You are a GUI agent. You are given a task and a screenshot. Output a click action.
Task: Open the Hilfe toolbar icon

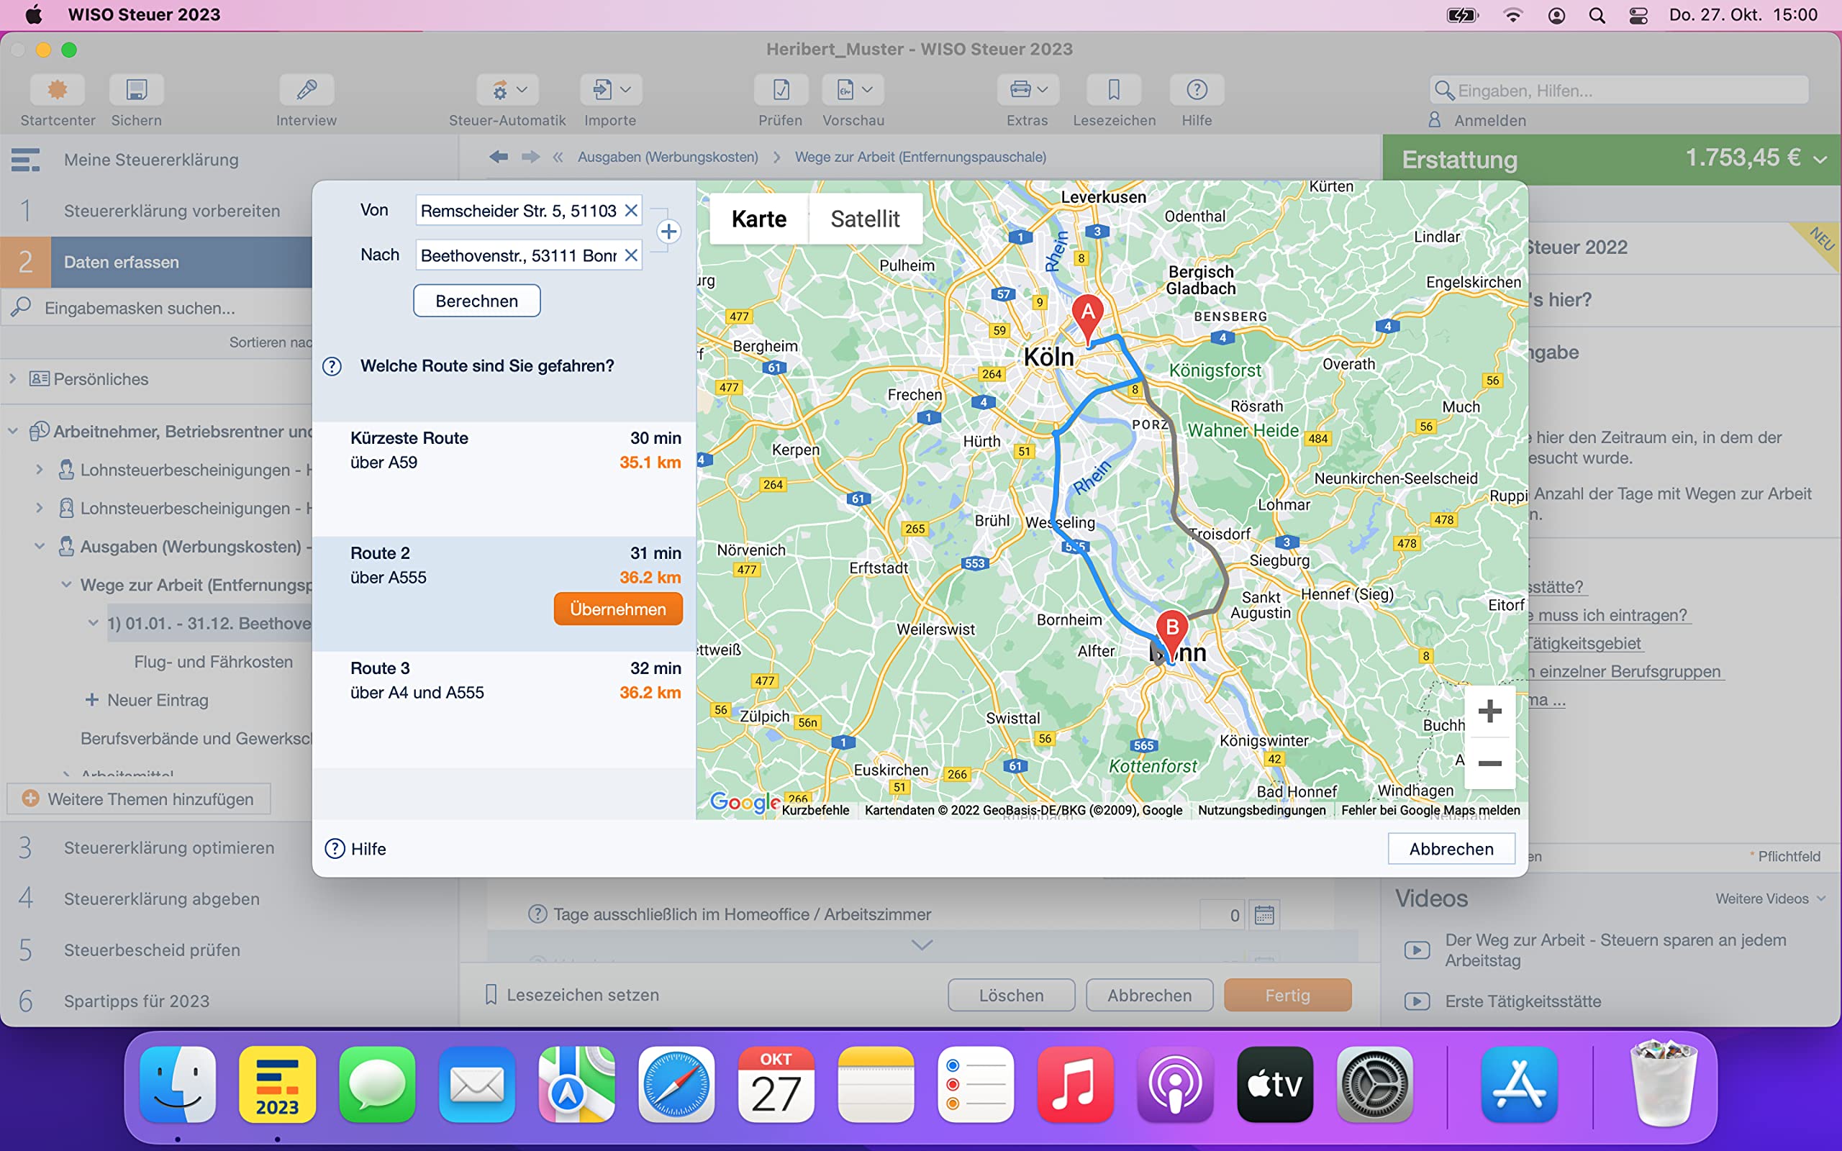[1197, 90]
